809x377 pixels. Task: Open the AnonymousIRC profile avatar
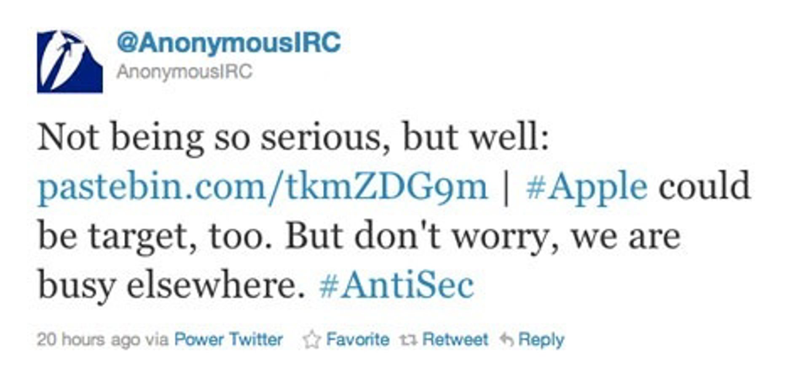click(x=70, y=61)
